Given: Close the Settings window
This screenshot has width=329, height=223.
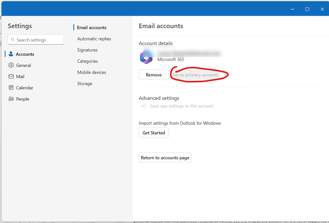Looking at the screenshot, I should pos(322,9).
